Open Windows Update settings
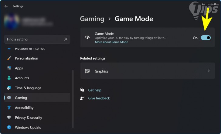The width and height of the screenshot is (221, 134). (x=37, y=127)
